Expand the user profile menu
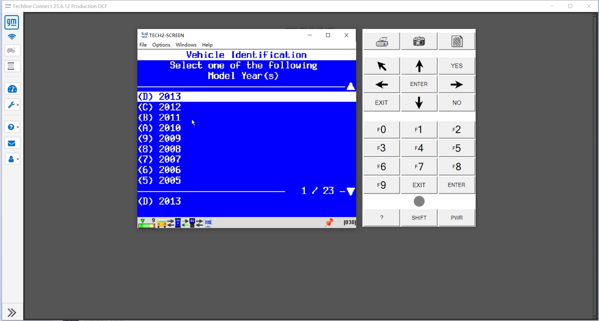 point(12,159)
